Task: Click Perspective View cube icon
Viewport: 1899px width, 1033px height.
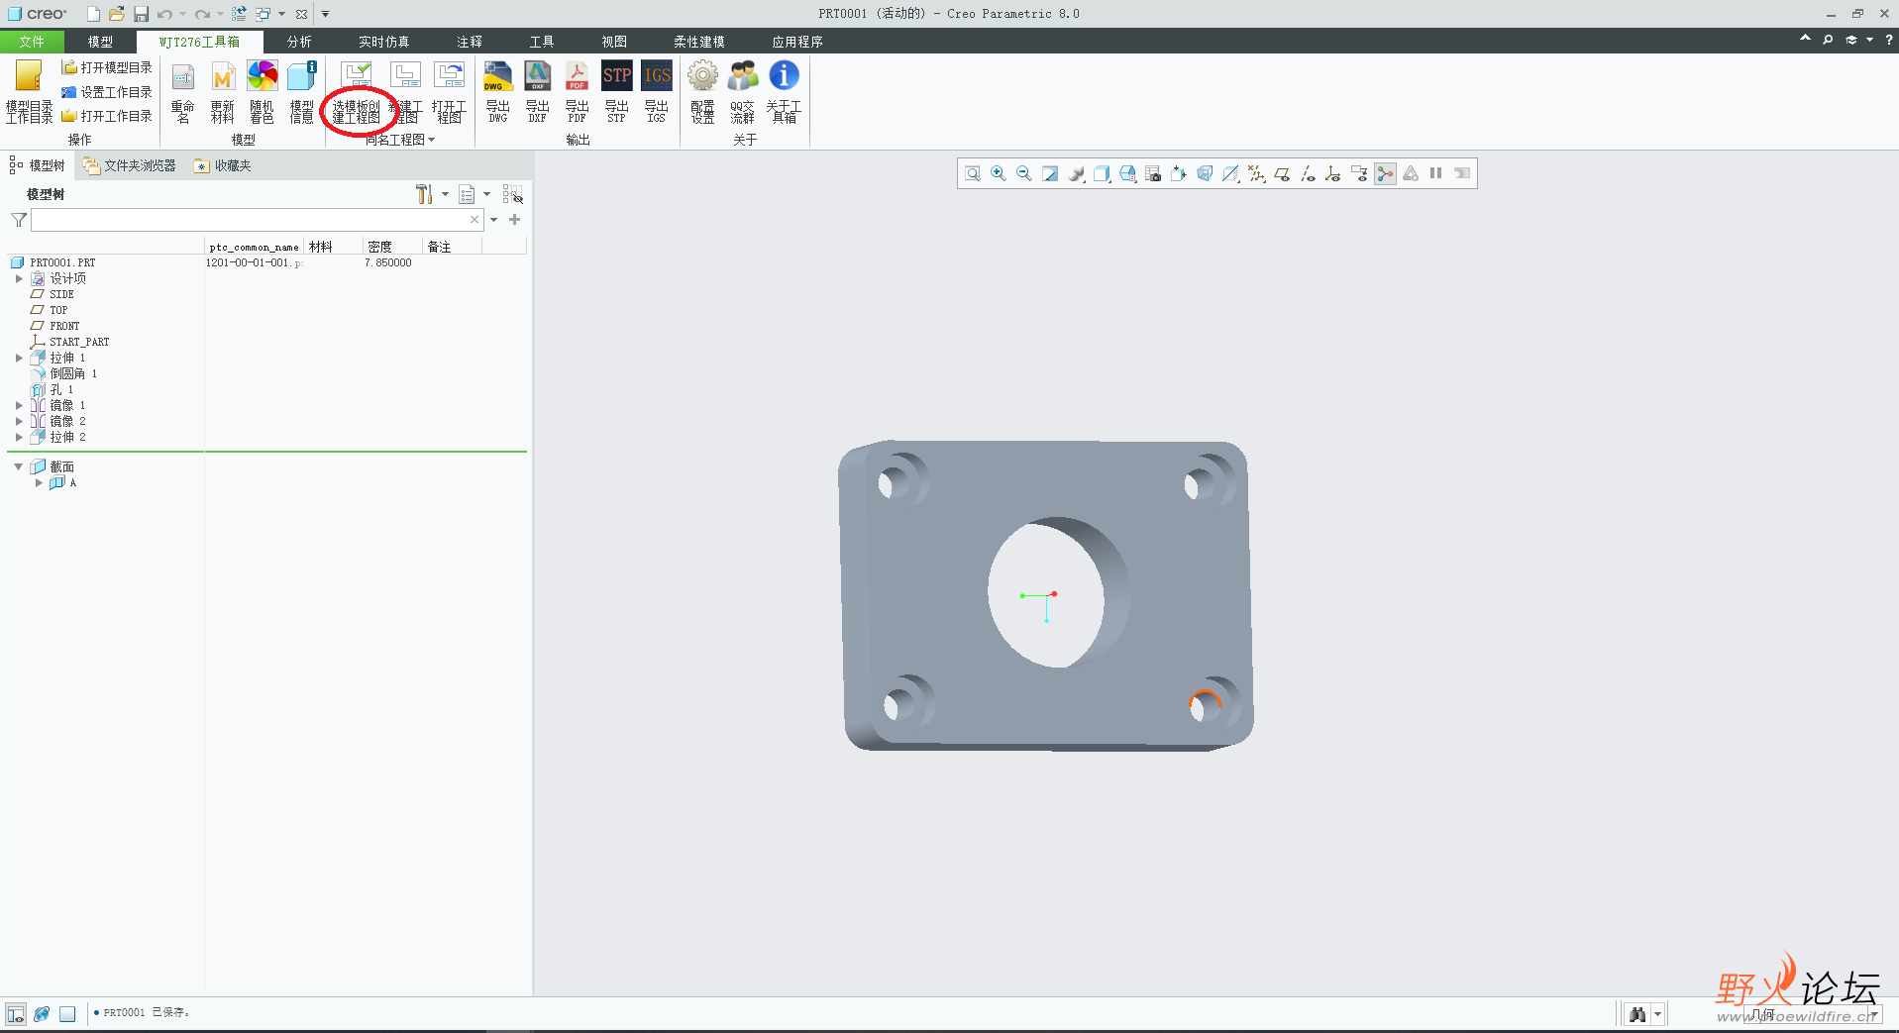Action: tap(1205, 173)
